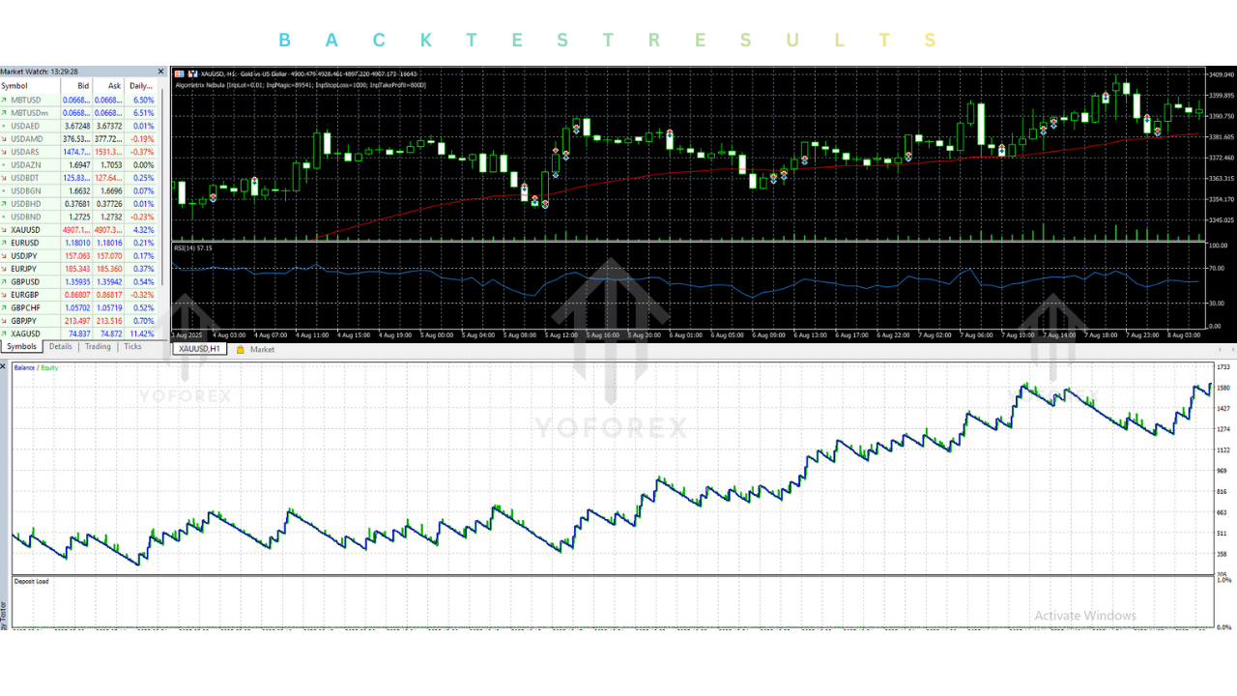
Task: Click the XAUUSD row direction arrow icon
Action: (4, 230)
